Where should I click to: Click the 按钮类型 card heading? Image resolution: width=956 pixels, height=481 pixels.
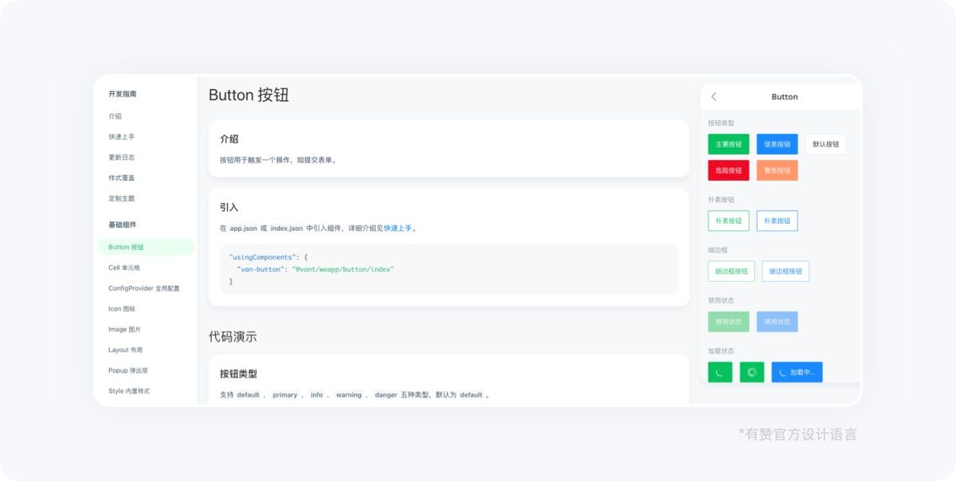click(238, 373)
